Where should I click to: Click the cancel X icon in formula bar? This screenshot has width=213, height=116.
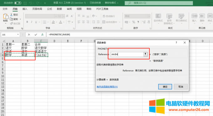[x=29, y=35]
